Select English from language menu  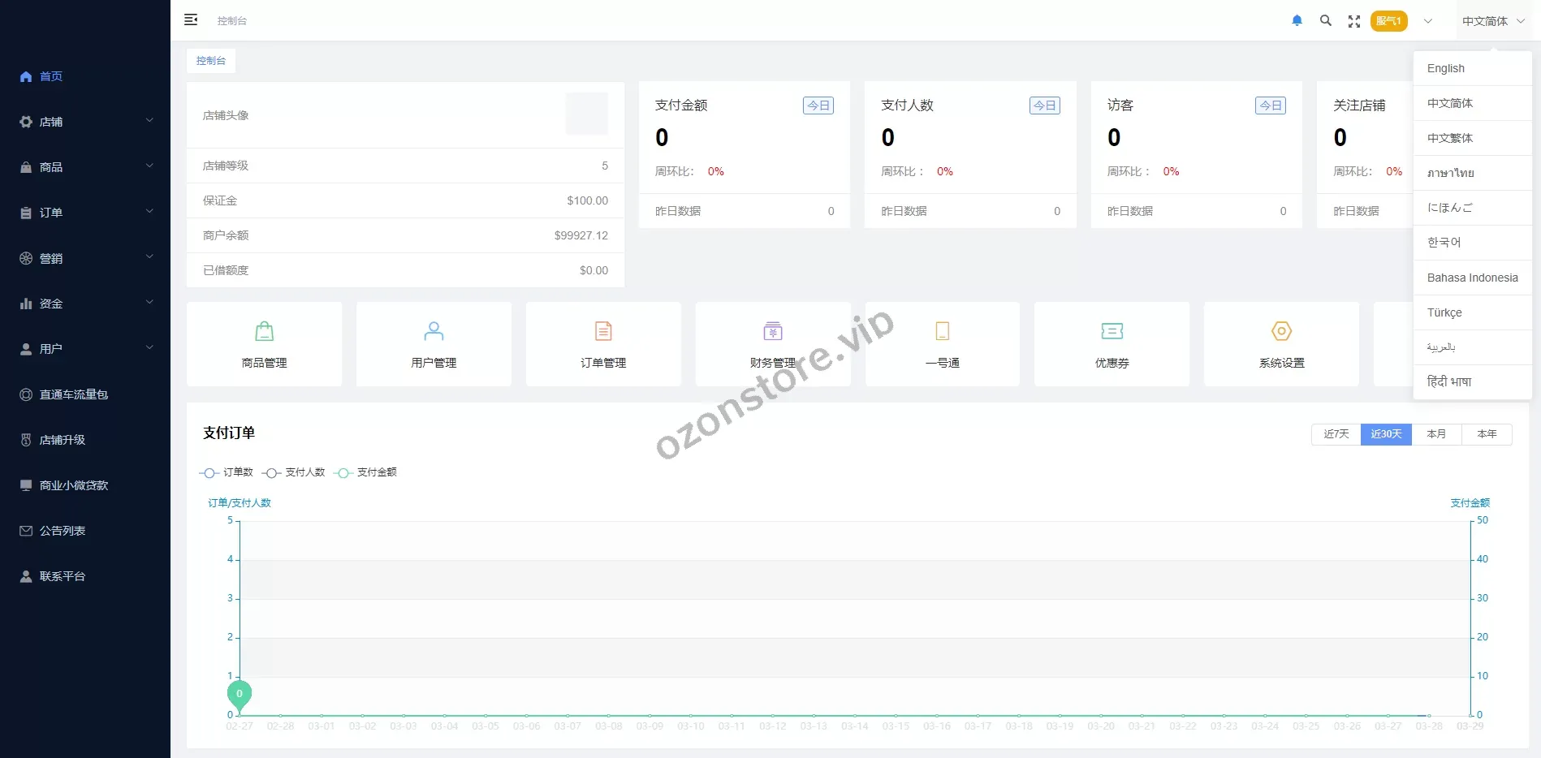pyautogui.click(x=1446, y=68)
